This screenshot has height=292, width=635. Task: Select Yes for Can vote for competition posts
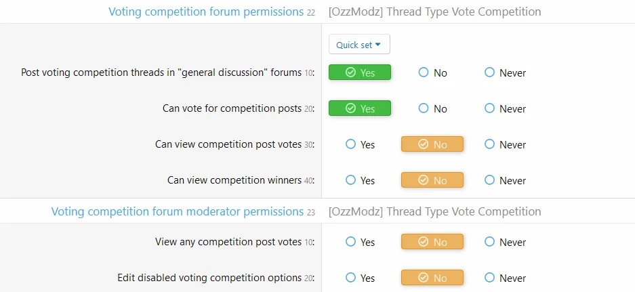coord(360,108)
